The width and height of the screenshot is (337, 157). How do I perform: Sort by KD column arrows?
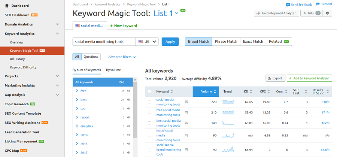(x=251, y=91)
